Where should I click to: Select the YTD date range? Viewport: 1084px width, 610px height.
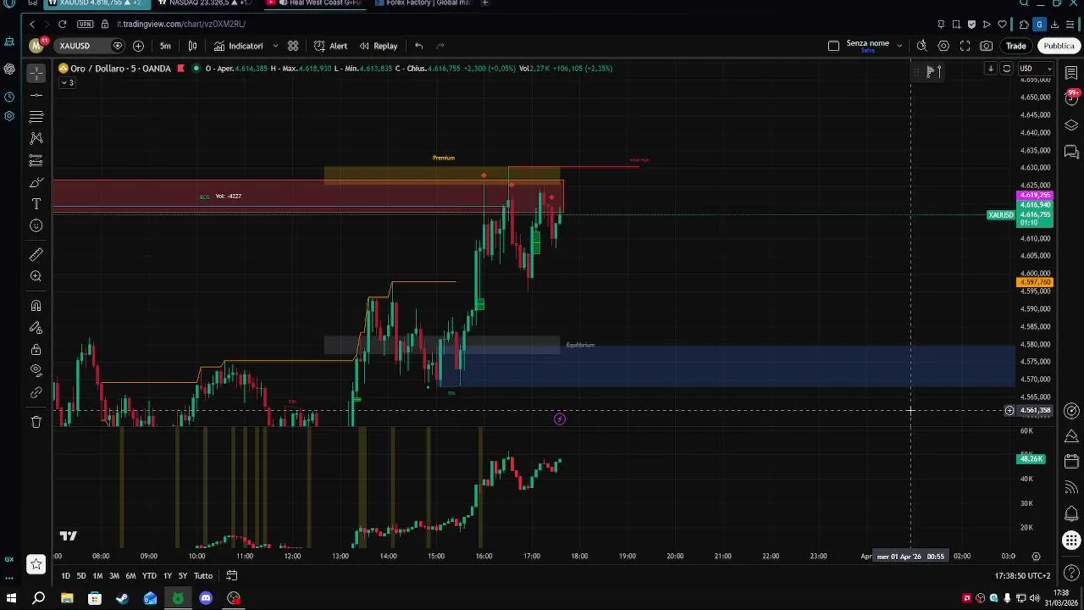coord(150,576)
